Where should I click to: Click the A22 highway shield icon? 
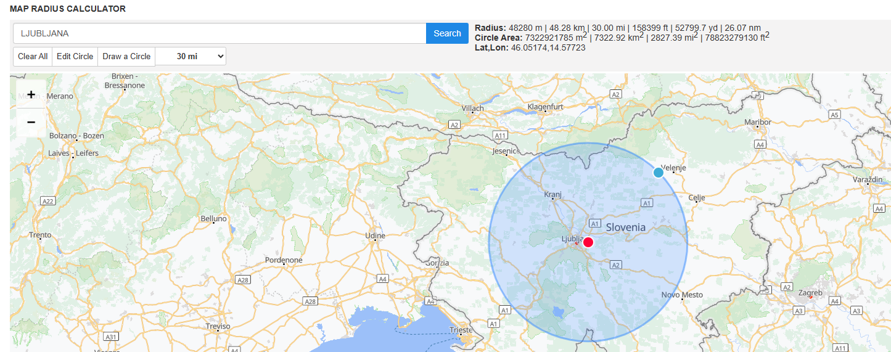point(47,201)
